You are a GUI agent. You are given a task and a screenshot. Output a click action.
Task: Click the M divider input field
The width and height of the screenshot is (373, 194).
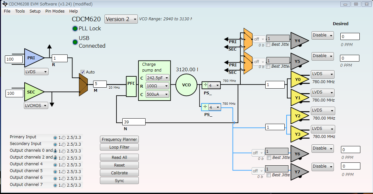(100, 84)
